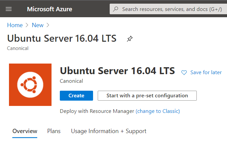
Task: View the Usage Information + Support tab
Action: [x=109, y=131]
